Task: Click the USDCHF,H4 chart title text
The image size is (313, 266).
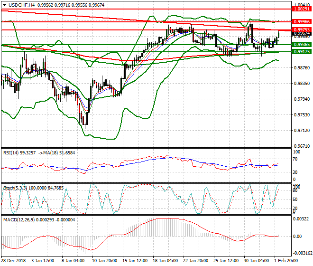Action: (x=21, y=5)
